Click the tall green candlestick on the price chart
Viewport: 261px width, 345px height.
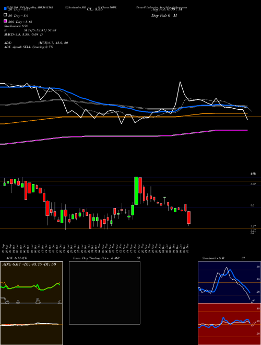point(136,191)
